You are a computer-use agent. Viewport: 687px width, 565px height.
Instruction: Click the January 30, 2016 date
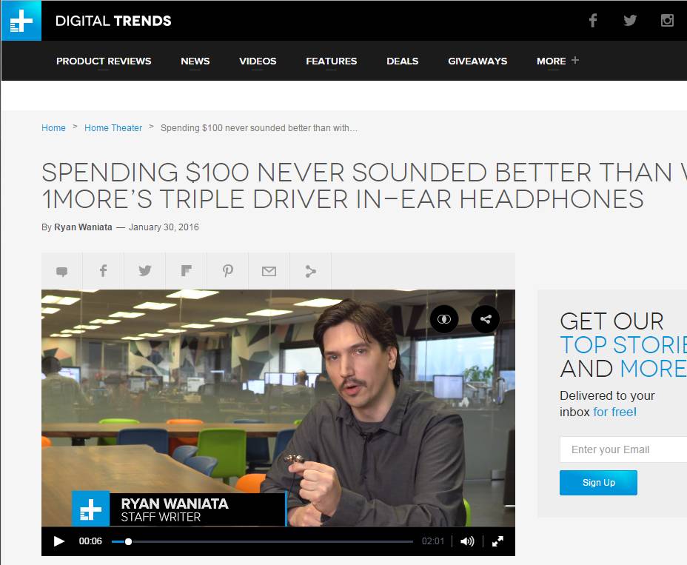click(164, 227)
